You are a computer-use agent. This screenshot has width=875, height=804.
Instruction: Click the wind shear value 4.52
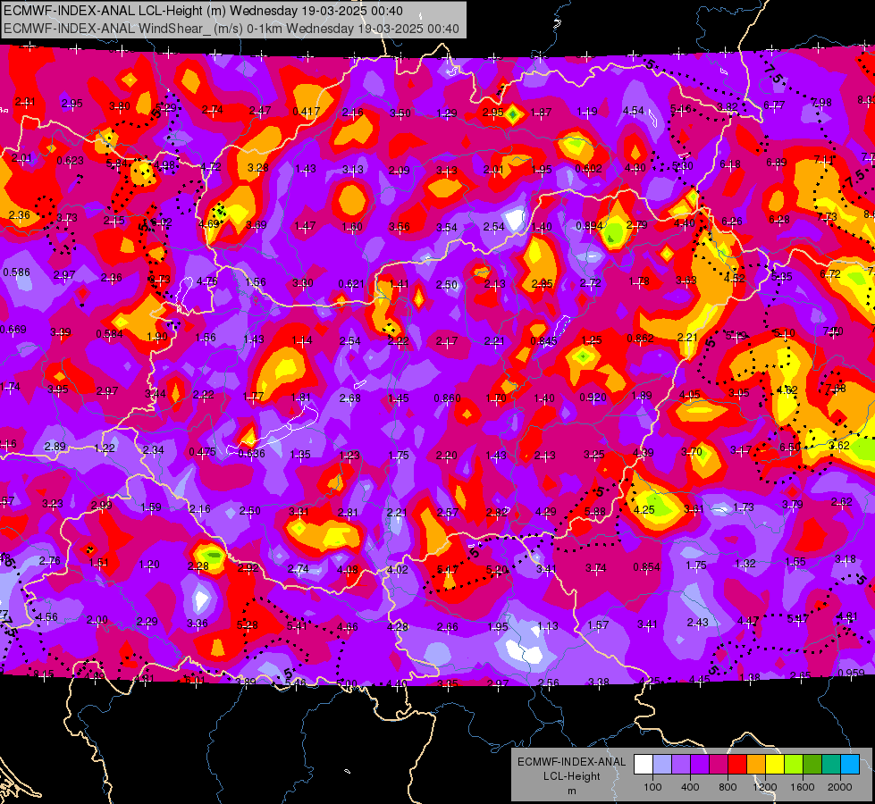735,278
